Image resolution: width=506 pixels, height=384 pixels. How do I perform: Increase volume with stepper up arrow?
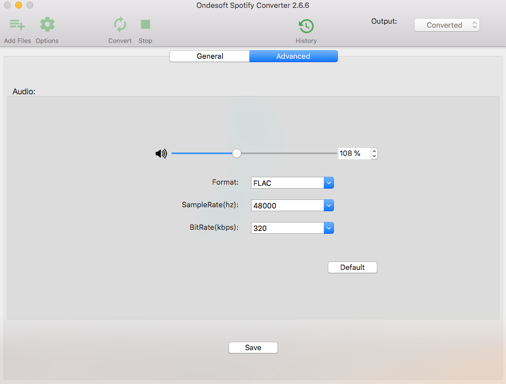[374, 151]
